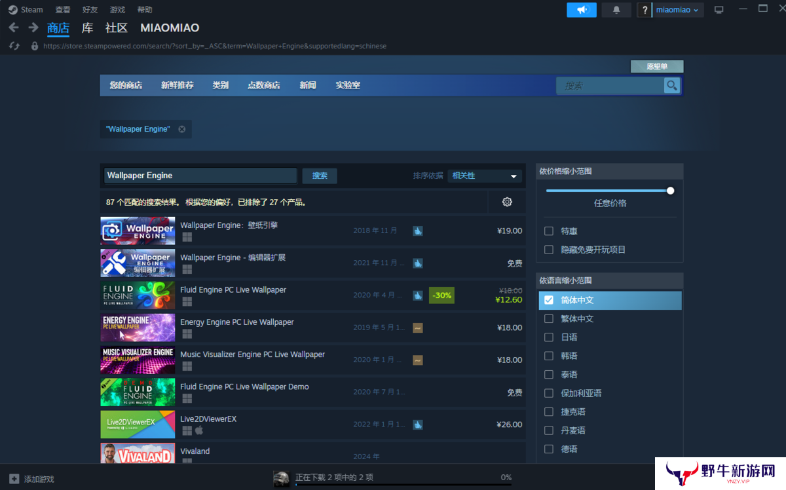Screen dimensions: 786x490
Task: Uncheck the 简体中文 language filter
Action: [x=549, y=300]
